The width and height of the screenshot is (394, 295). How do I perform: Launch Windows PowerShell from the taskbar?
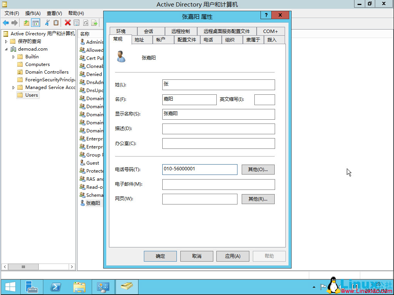[x=56, y=287]
